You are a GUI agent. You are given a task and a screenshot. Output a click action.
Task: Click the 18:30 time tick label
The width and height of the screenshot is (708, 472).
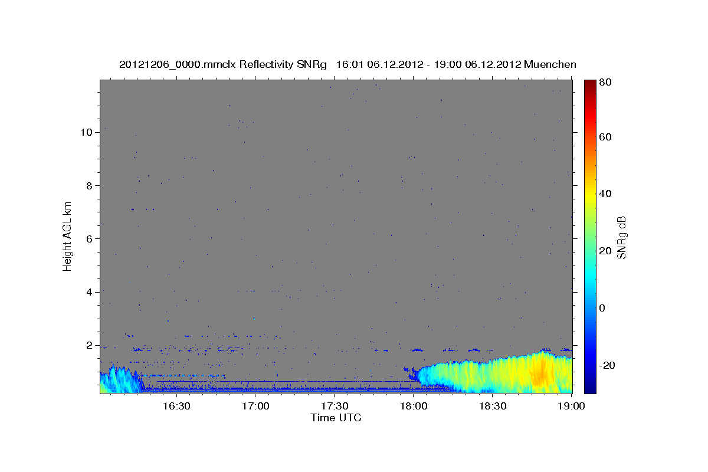[x=492, y=407]
